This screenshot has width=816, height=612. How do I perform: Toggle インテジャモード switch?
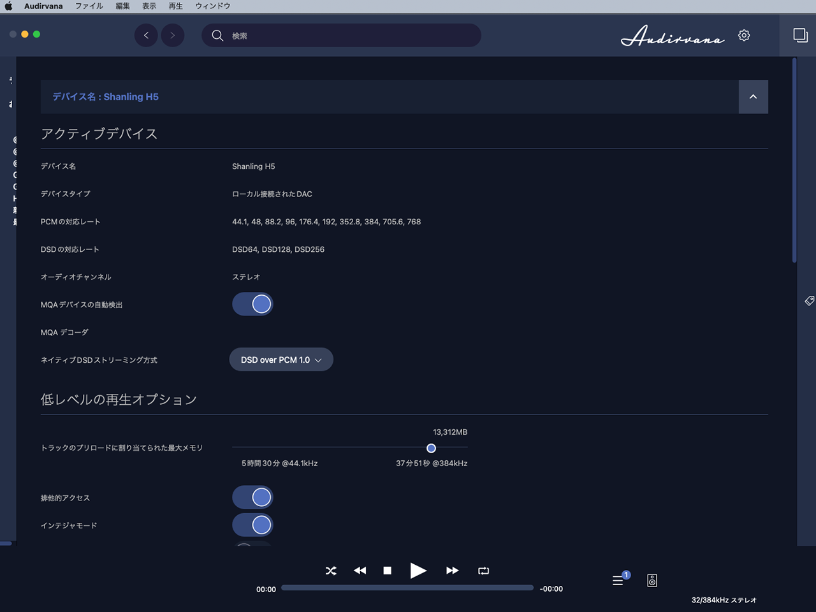(x=252, y=525)
